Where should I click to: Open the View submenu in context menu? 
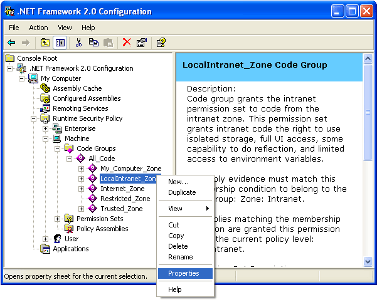(x=186, y=209)
